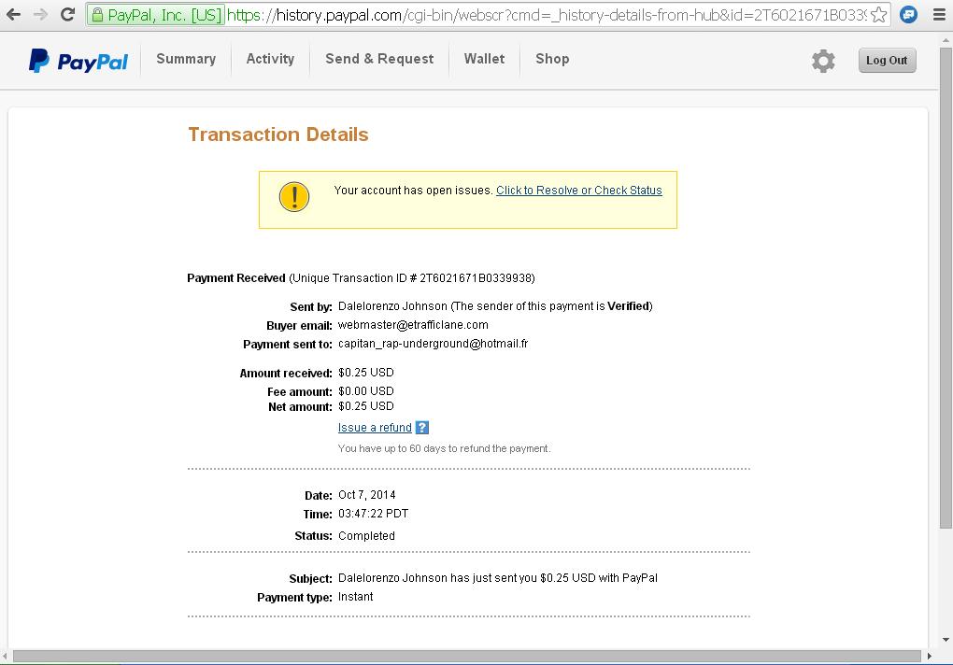This screenshot has height=665, width=953.
Task: Click the vertical scrollbar thumb
Action: tap(946, 288)
